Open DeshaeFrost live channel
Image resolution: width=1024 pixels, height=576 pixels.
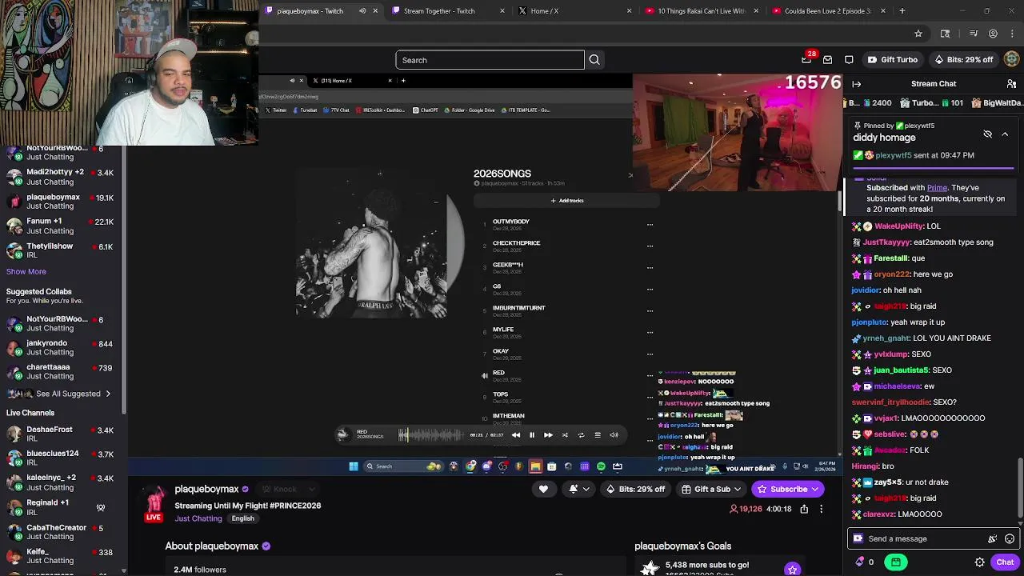61,434
